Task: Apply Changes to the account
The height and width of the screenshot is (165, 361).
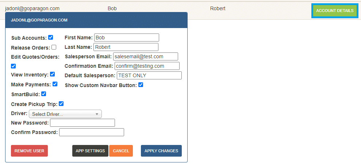Action: pos(161,151)
